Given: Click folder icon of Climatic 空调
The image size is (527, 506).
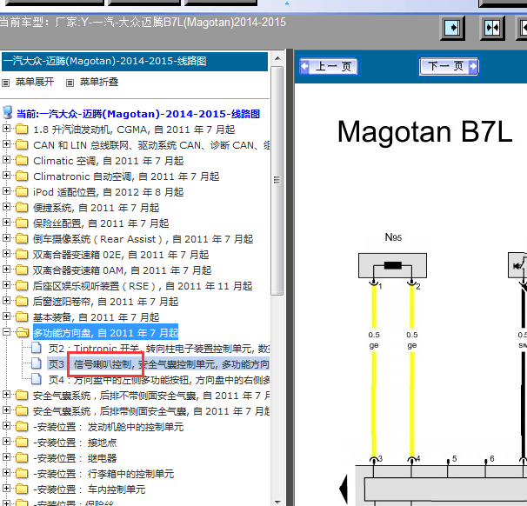Looking at the screenshot, I should (22, 160).
